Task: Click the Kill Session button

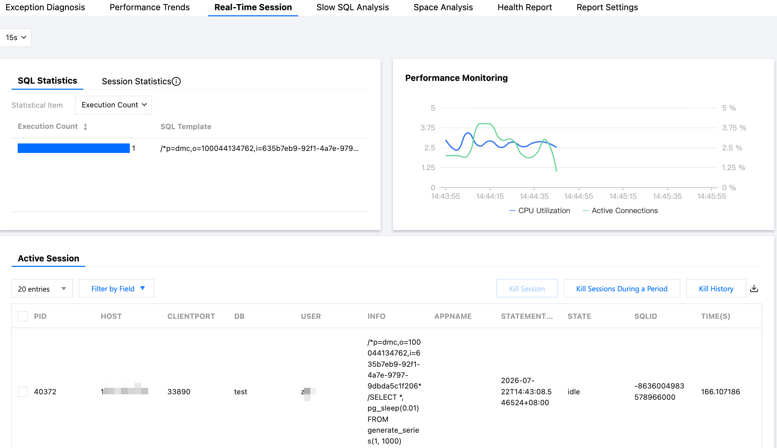Action: point(527,289)
